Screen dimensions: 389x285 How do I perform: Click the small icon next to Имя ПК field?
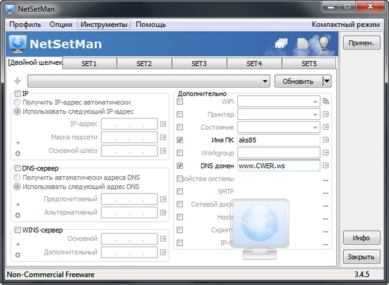326,139
